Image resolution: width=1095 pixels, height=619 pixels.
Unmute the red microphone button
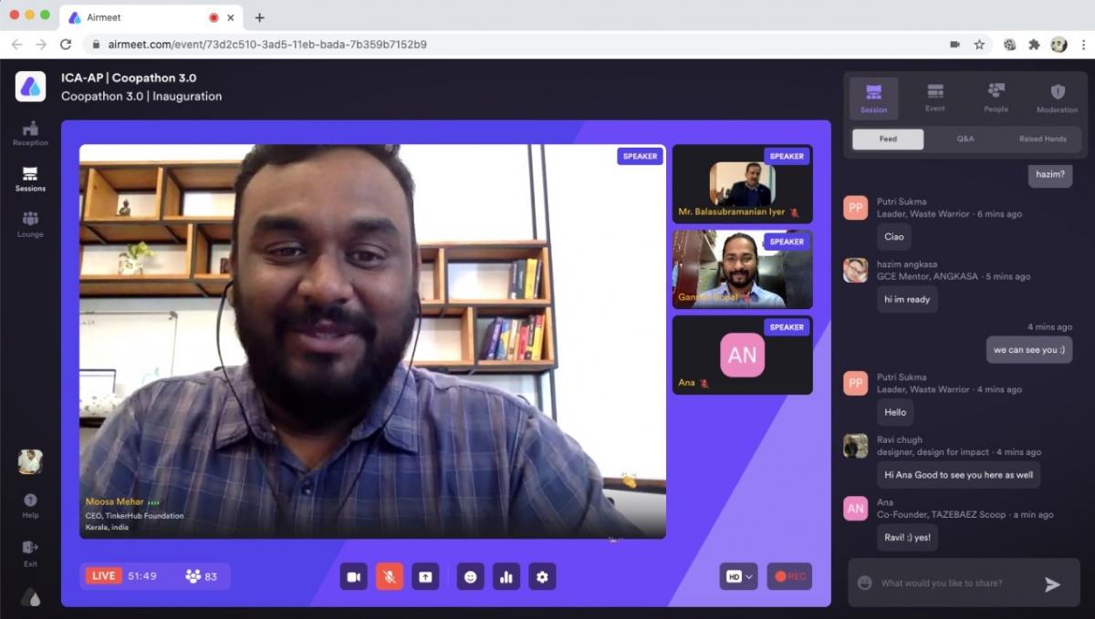pos(390,576)
